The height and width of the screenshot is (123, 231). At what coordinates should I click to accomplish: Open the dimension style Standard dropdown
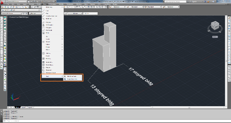[x=136, y=7]
